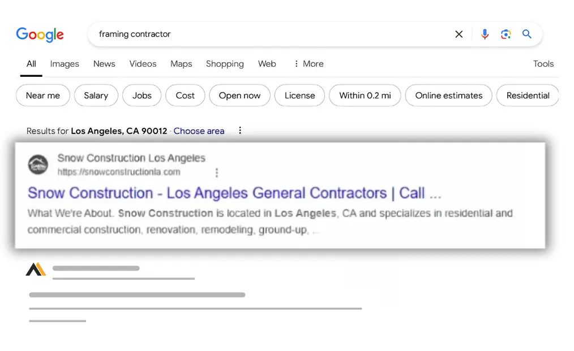Click the Snow Construction result description snippet

click(270, 222)
